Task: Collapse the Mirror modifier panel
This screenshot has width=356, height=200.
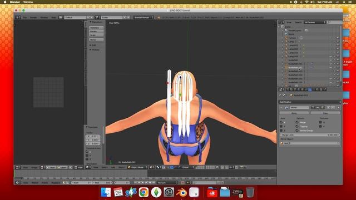Action: tap(281, 107)
